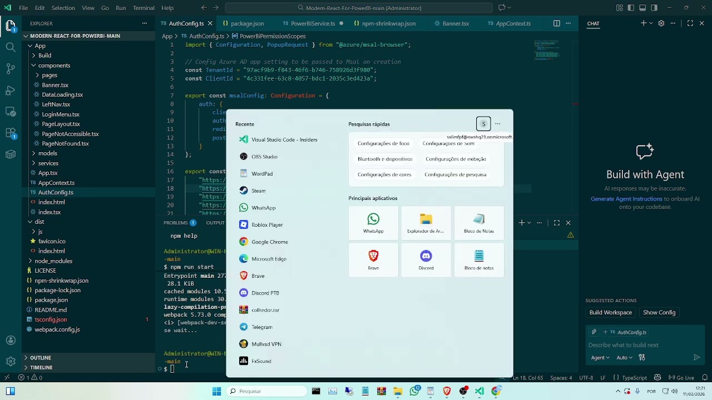Customize layout icon in title bar
This screenshot has height=400, width=712.
(x=619, y=8)
